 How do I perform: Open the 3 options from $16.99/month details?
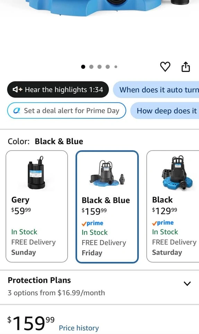click(x=56, y=293)
